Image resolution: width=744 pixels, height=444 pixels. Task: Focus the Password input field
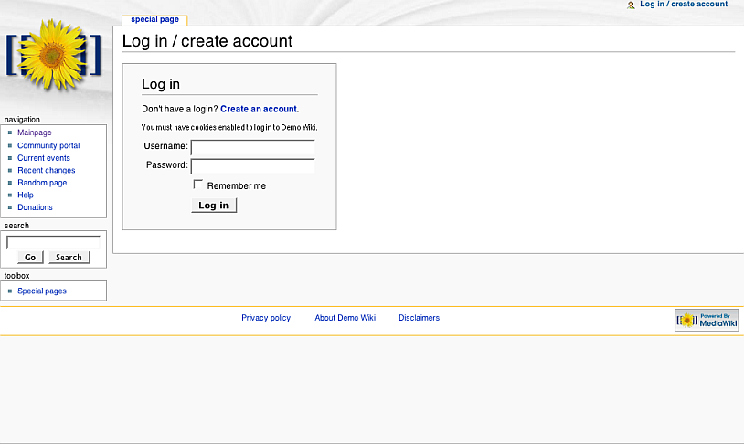tap(252, 166)
